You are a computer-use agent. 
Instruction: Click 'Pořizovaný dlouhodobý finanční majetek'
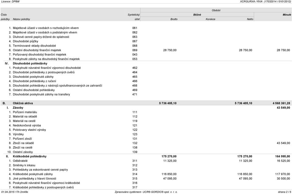coord(40,55)
